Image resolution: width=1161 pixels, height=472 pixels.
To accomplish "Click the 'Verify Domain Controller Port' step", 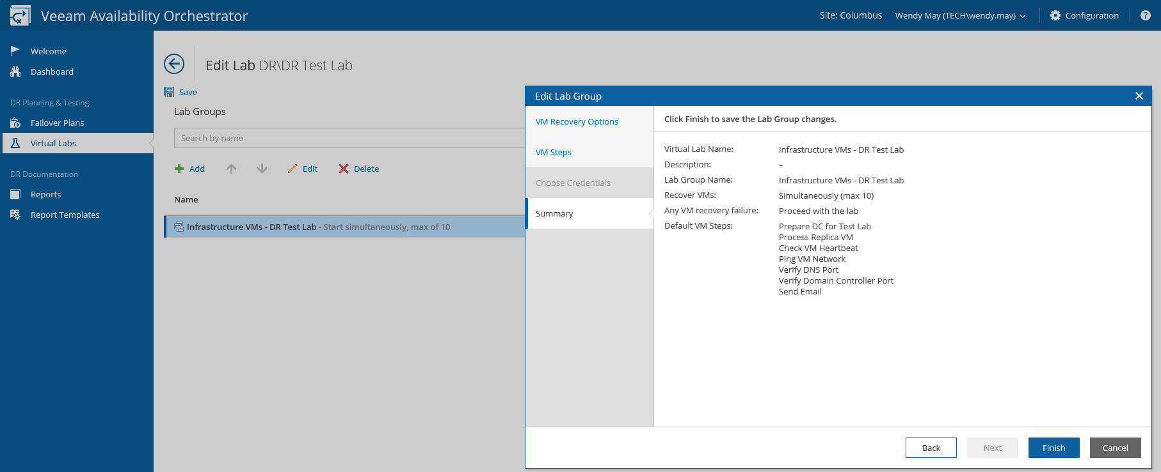I will tap(837, 280).
